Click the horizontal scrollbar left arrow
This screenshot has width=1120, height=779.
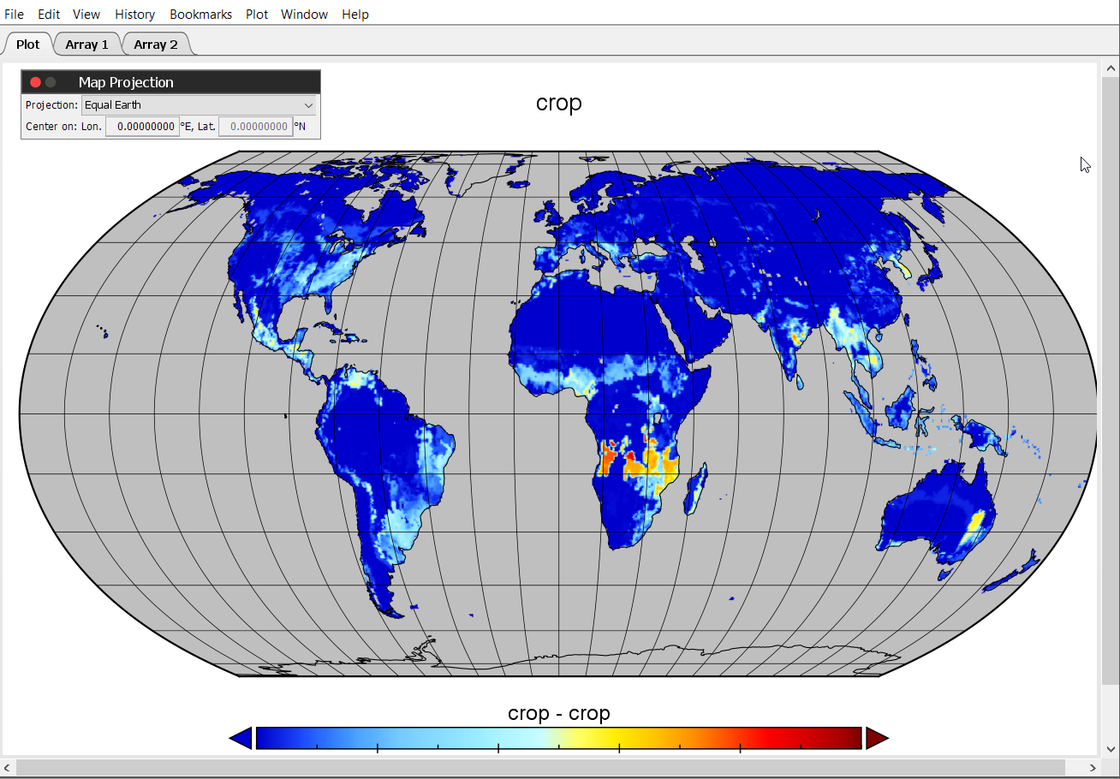click(7, 767)
